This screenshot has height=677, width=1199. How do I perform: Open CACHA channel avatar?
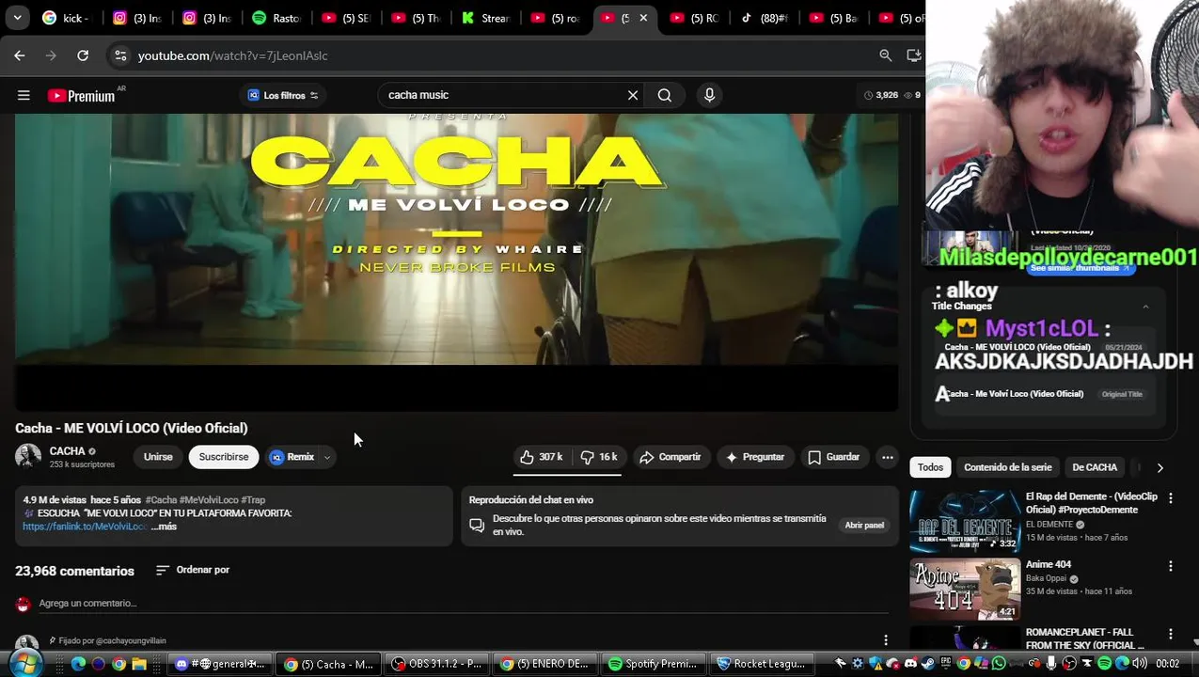pos(28,457)
